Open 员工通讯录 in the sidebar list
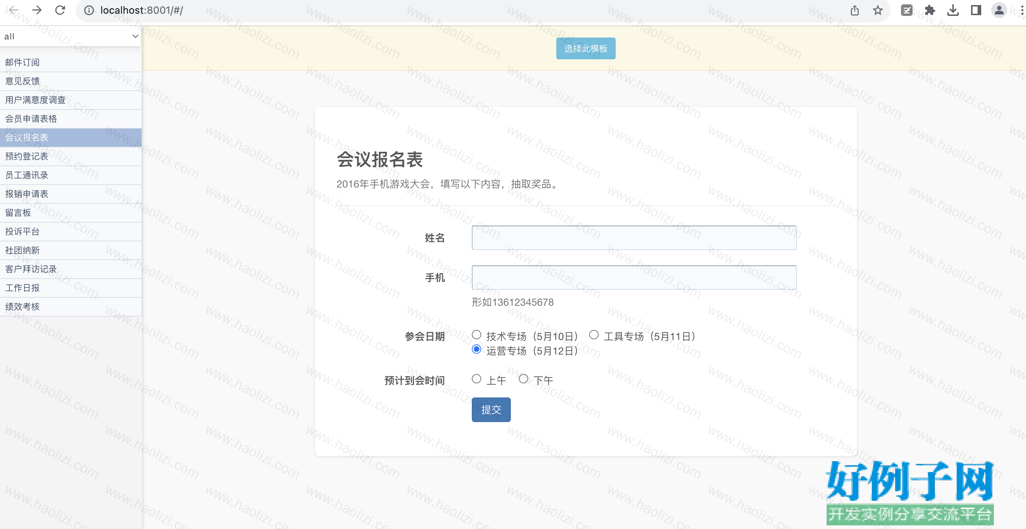This screenshot has height=529, width=1026. [71, 175]
